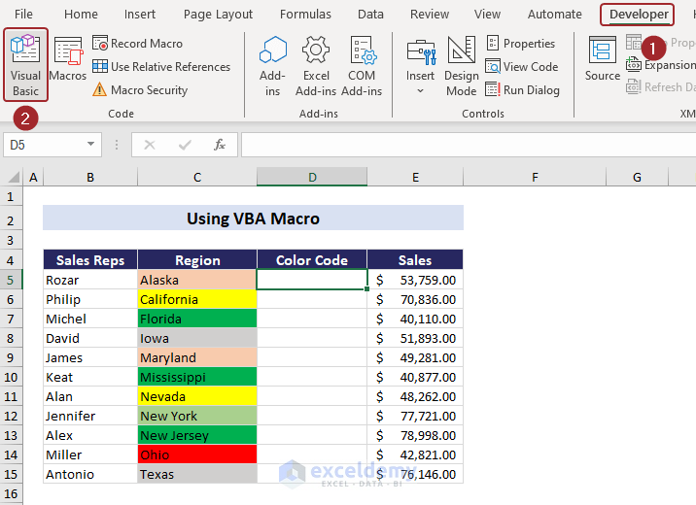Screen dimensions: 696x505
Task: Select column E header
Action: click(415, 178)
